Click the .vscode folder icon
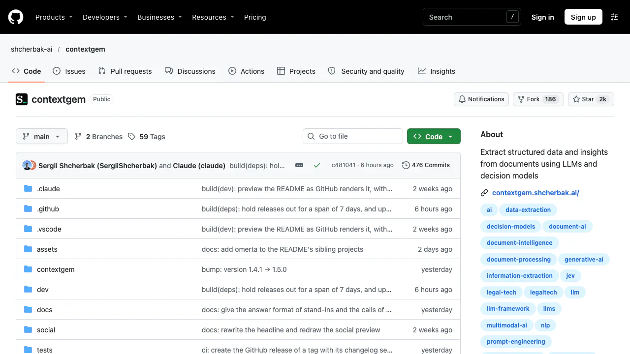Screen dimensions: 630x354 coord(28,229)
